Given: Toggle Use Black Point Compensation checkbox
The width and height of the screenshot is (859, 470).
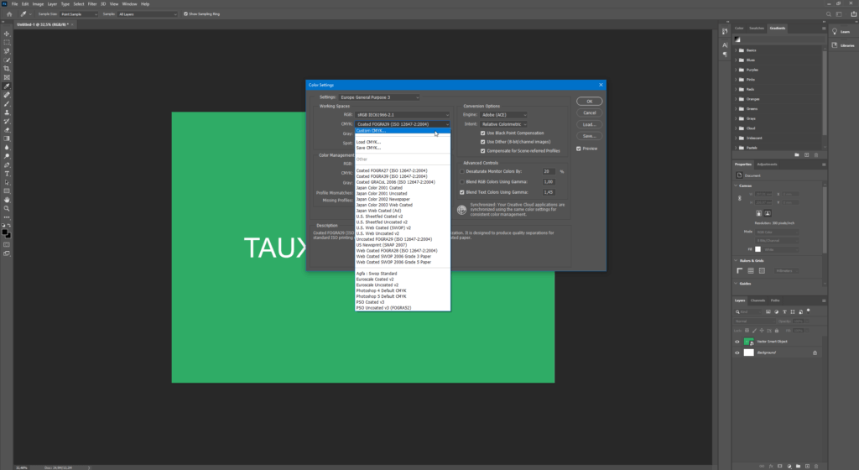Looking at the screenshot, I should click(482, 133).
